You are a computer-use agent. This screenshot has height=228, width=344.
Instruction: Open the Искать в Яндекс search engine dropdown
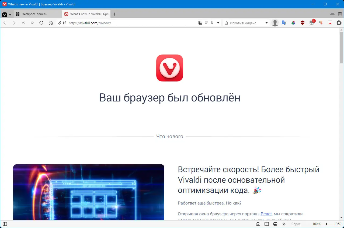[266, 23]
